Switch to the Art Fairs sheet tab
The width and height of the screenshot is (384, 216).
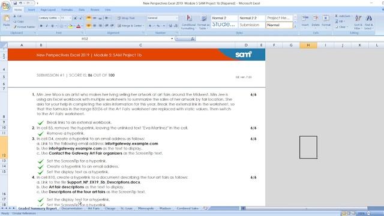pyautogui.click(x=94, y=208)
